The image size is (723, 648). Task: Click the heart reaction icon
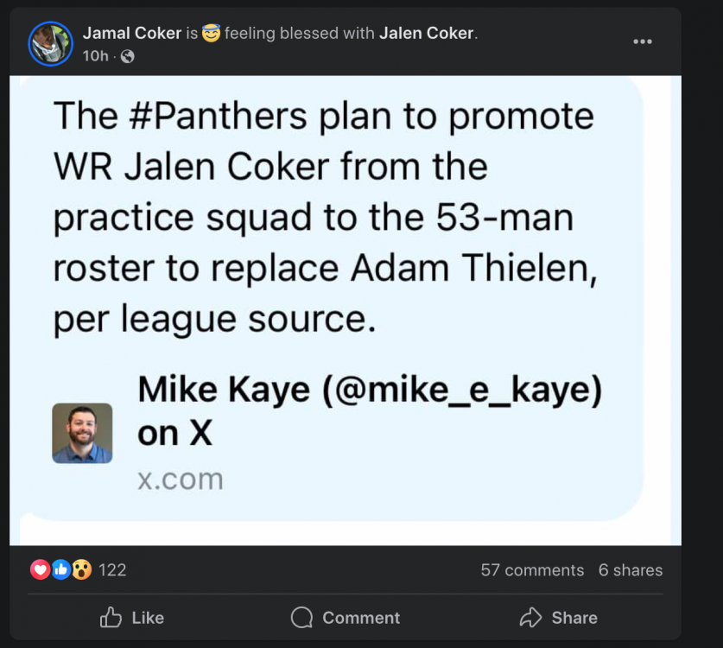40,569
